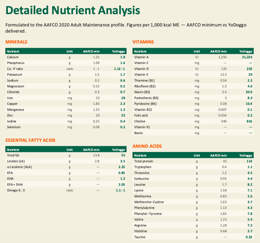Select the VITAMINS section heading

(143, 42)
